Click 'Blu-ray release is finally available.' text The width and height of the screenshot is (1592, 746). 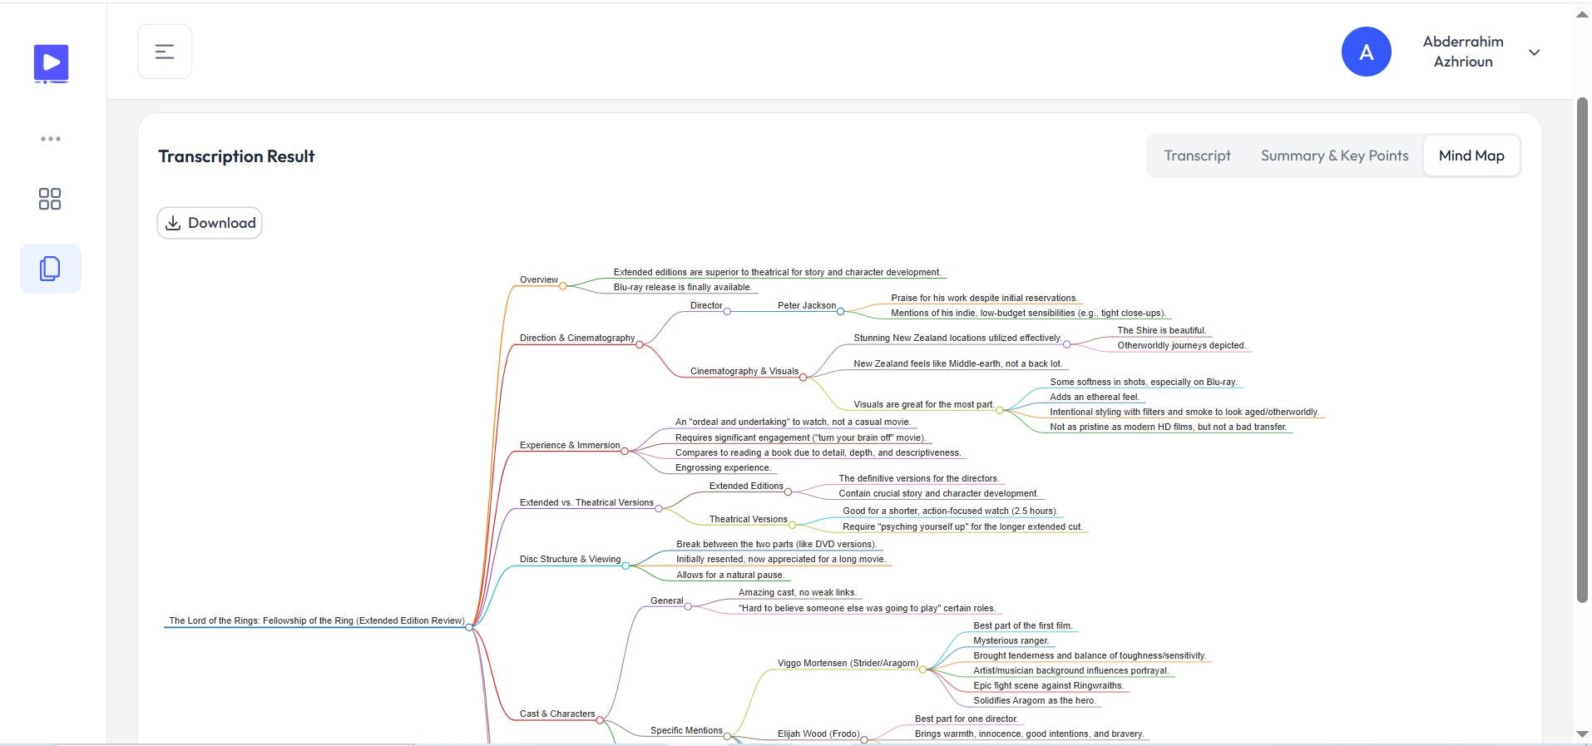[x=682, y=287]
